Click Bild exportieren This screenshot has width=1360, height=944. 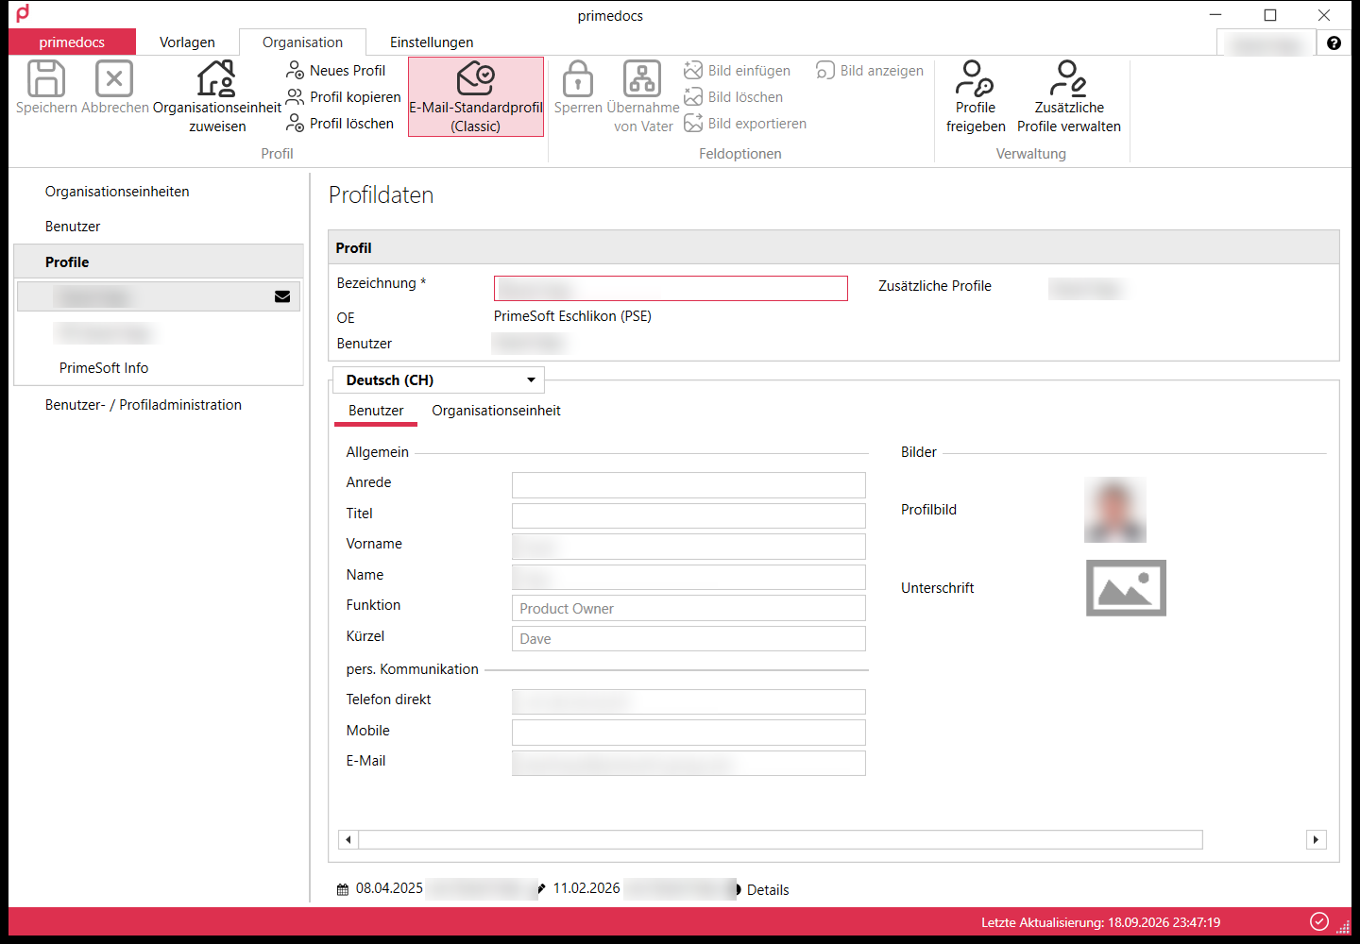click(745, 124)
